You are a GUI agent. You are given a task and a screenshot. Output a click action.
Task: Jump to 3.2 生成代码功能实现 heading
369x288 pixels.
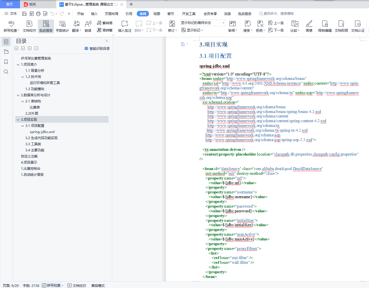click(41, 138)
